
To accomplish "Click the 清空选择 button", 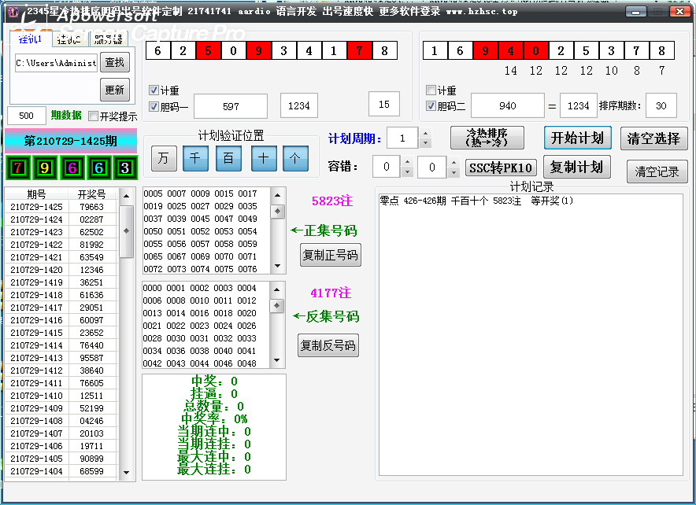I will point(653,138).
